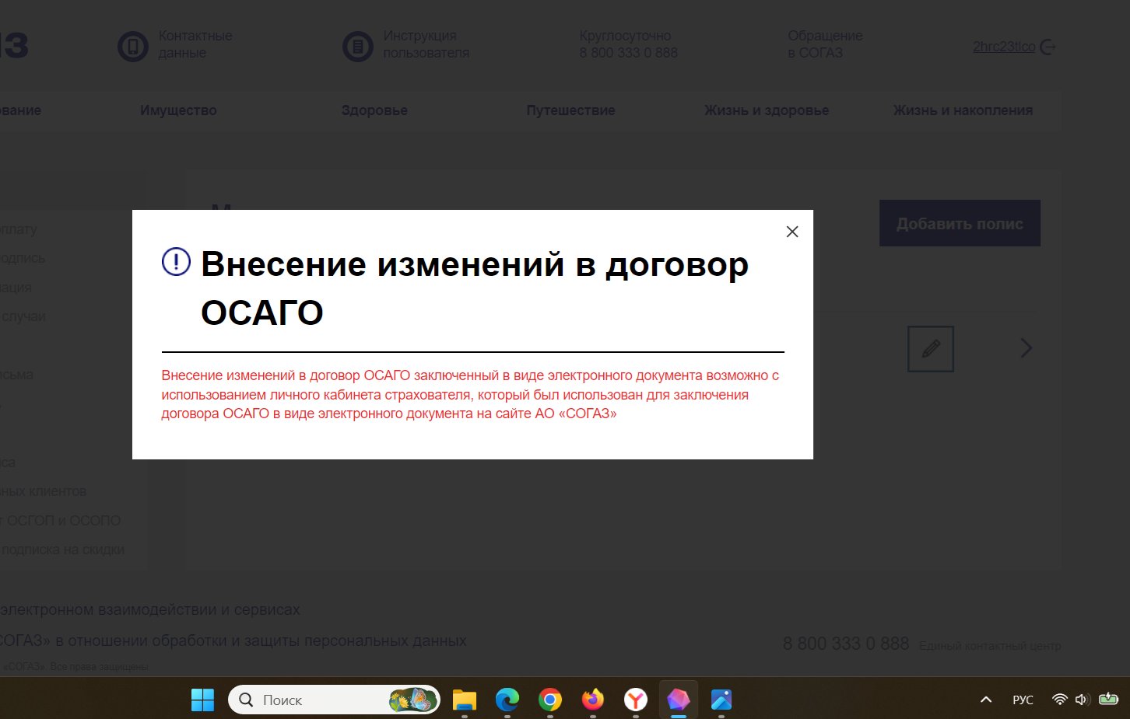Open the Здоровье menu
The height and width of the screenshot is (719, 1130).
[x=374, y=110]
